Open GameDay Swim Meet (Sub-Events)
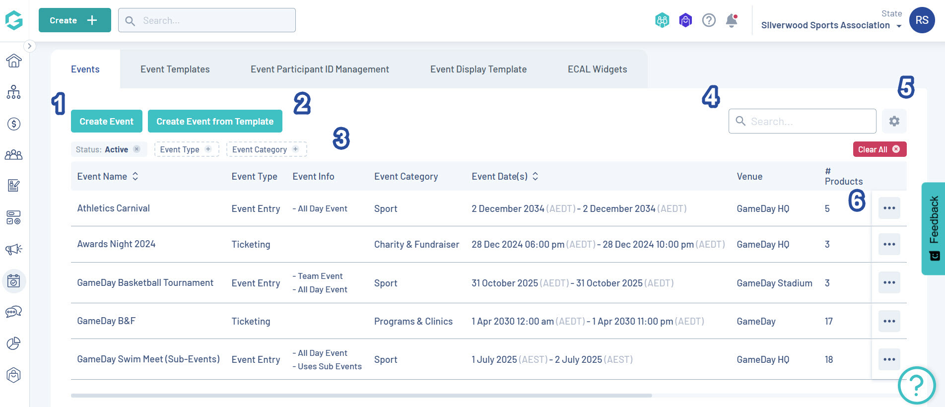Image resolution: width=945 pixels, height=407 pixels. click(148, 359)
